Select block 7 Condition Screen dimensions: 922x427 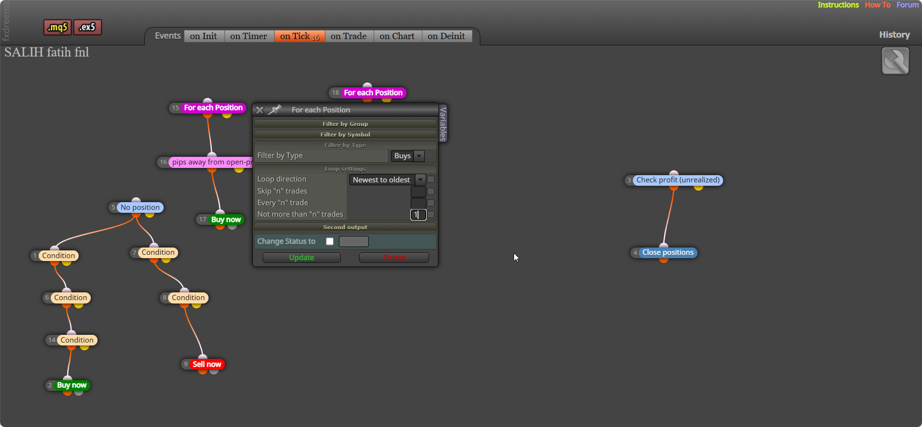coord(158,252)
